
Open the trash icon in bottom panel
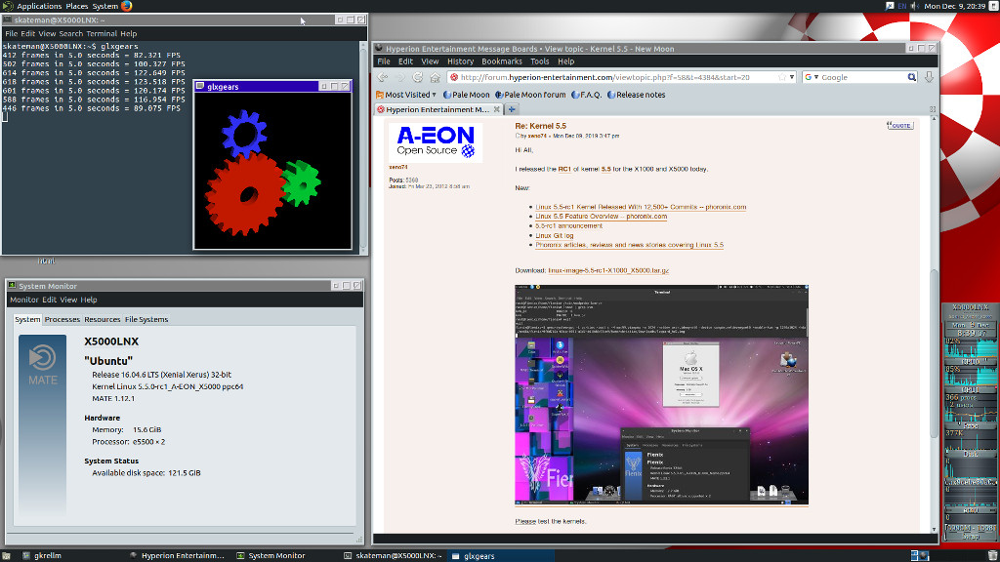[x=992, y=555]
